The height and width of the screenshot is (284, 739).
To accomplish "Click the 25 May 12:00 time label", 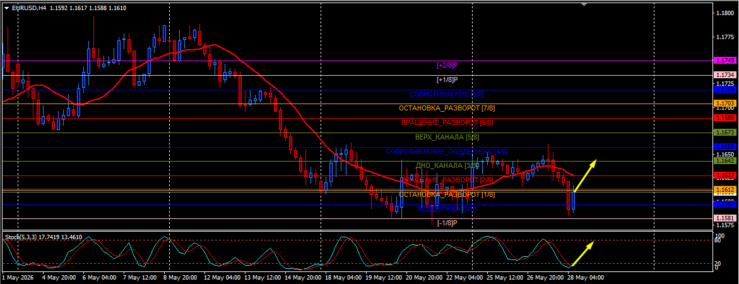I will (505, 278).
